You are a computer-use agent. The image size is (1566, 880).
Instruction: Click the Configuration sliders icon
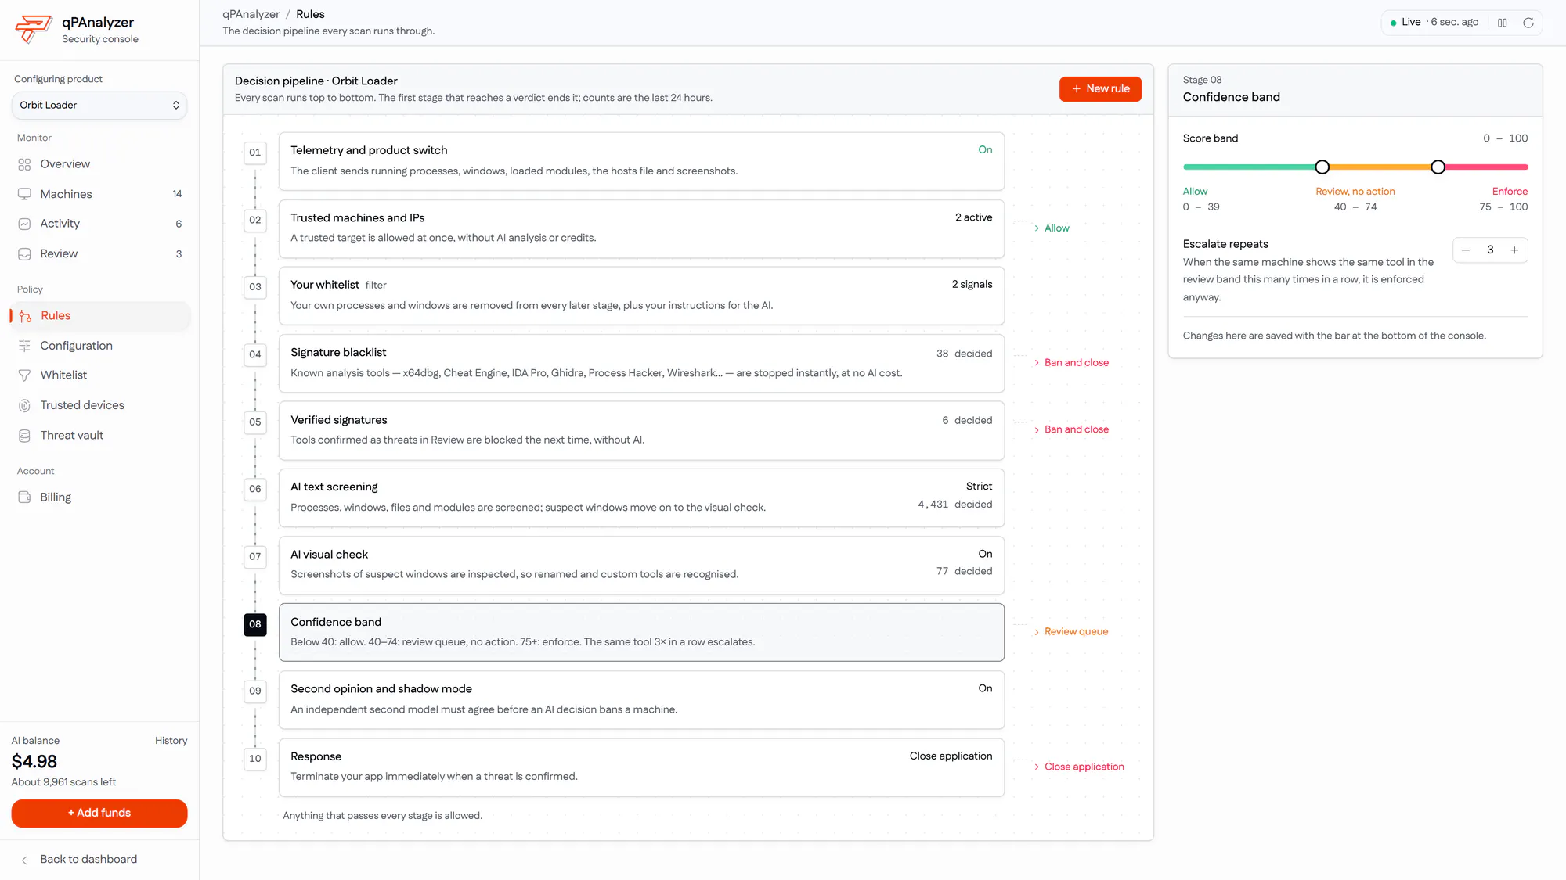[x=24, y=346]
